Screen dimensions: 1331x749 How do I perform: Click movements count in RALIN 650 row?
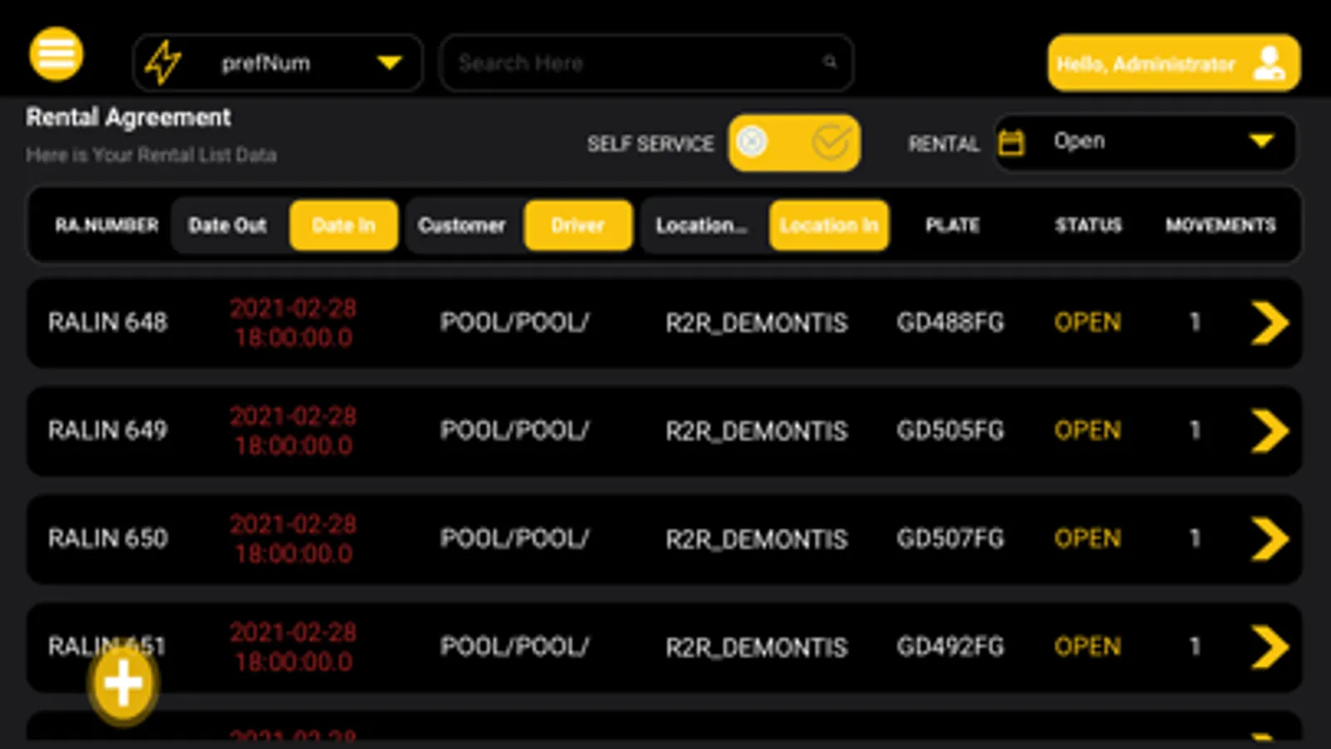1194,539
